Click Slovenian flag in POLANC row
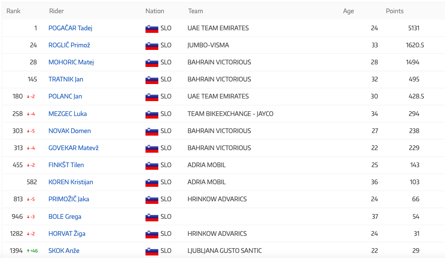Screen dimensions: 445x258 [x=152, y=97]
